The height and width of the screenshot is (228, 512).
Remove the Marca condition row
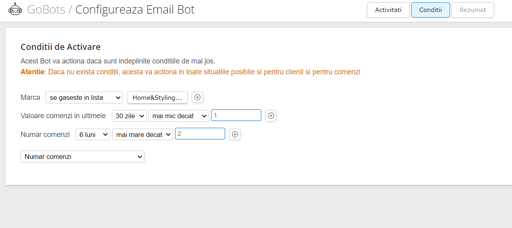[198, 97]
